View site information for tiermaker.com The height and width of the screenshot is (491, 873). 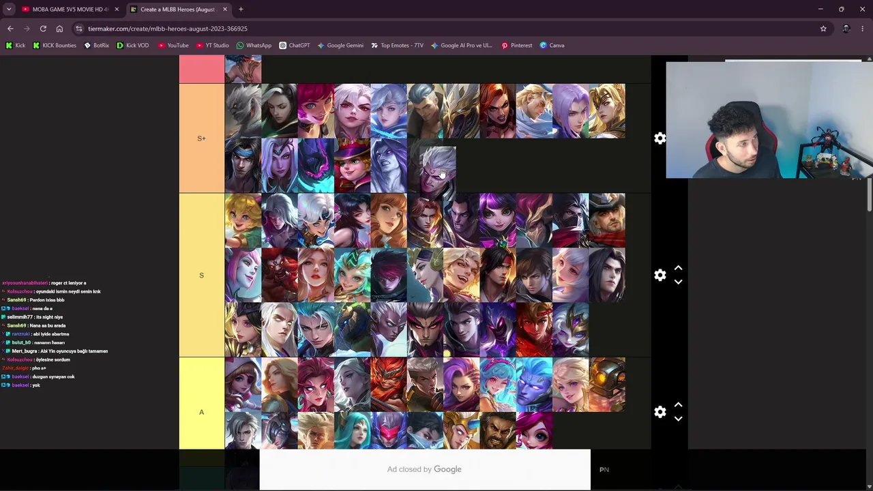(x=79, y=29)
